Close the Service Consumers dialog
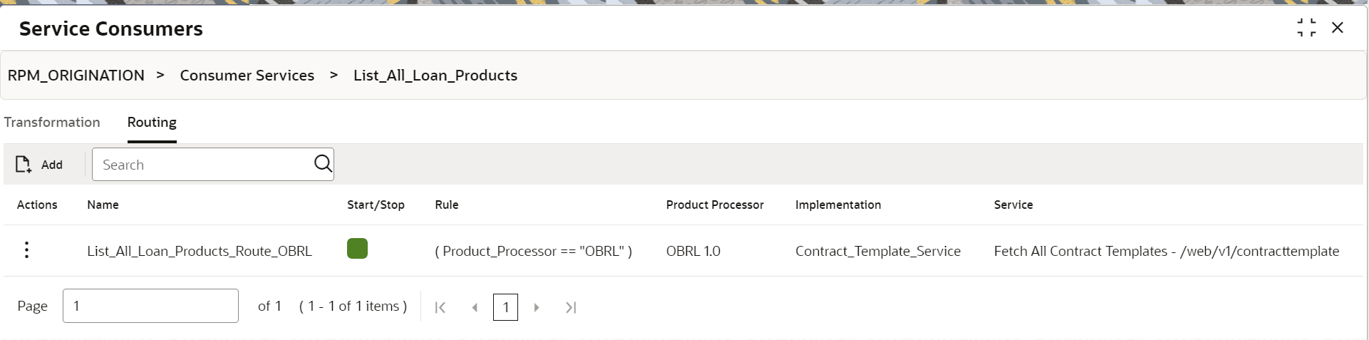Image resolution: width=1369 pixels, height=340 pixels. 1338,28
